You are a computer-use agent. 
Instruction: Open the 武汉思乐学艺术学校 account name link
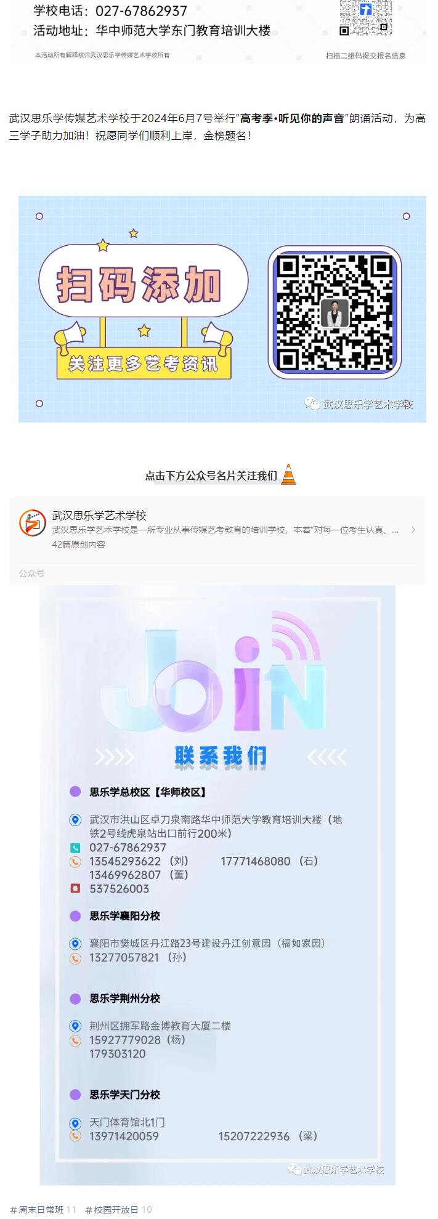pyautogui.click(x=99, y=516)
